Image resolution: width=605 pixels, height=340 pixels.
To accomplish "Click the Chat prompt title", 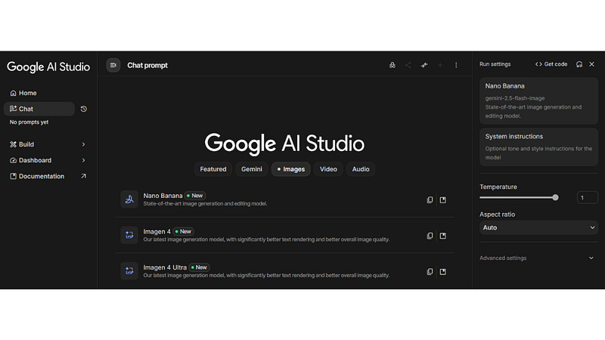I will [x=147, y=66].
